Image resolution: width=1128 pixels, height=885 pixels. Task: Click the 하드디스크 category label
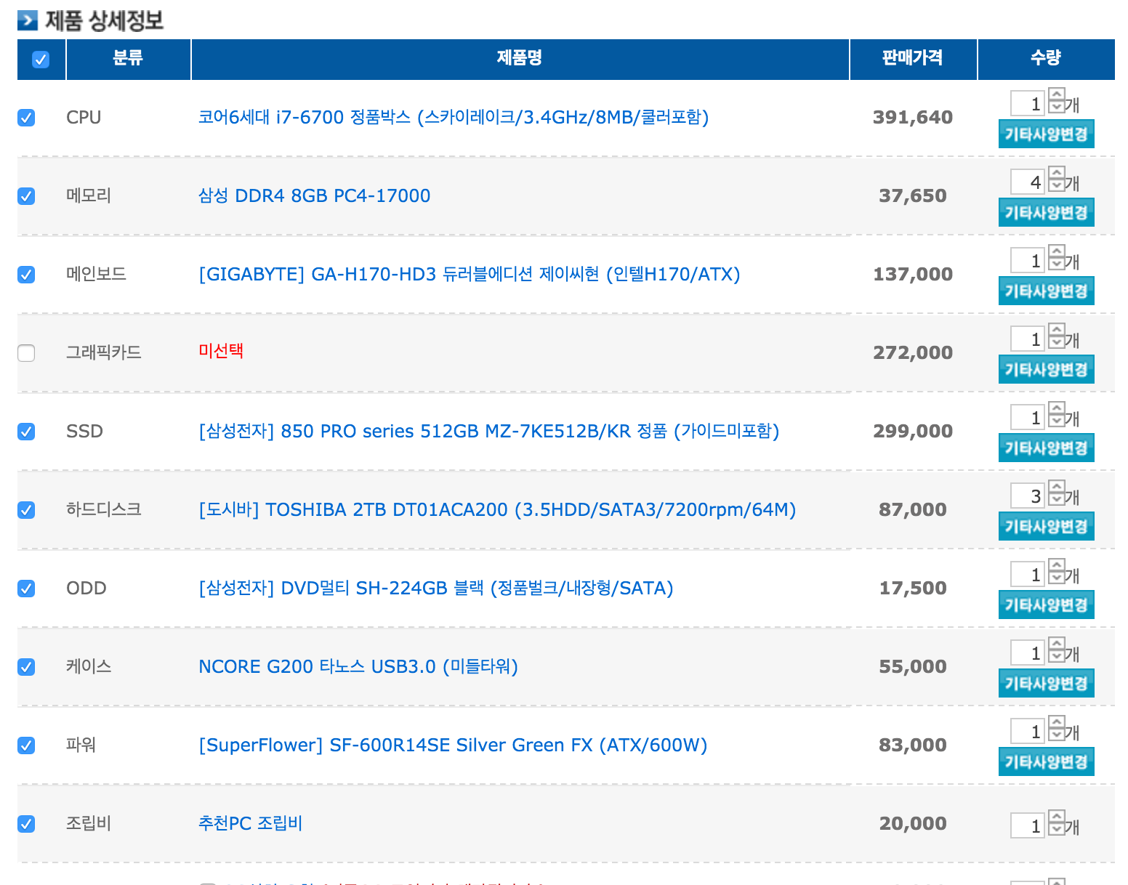(x=104, y=509)
